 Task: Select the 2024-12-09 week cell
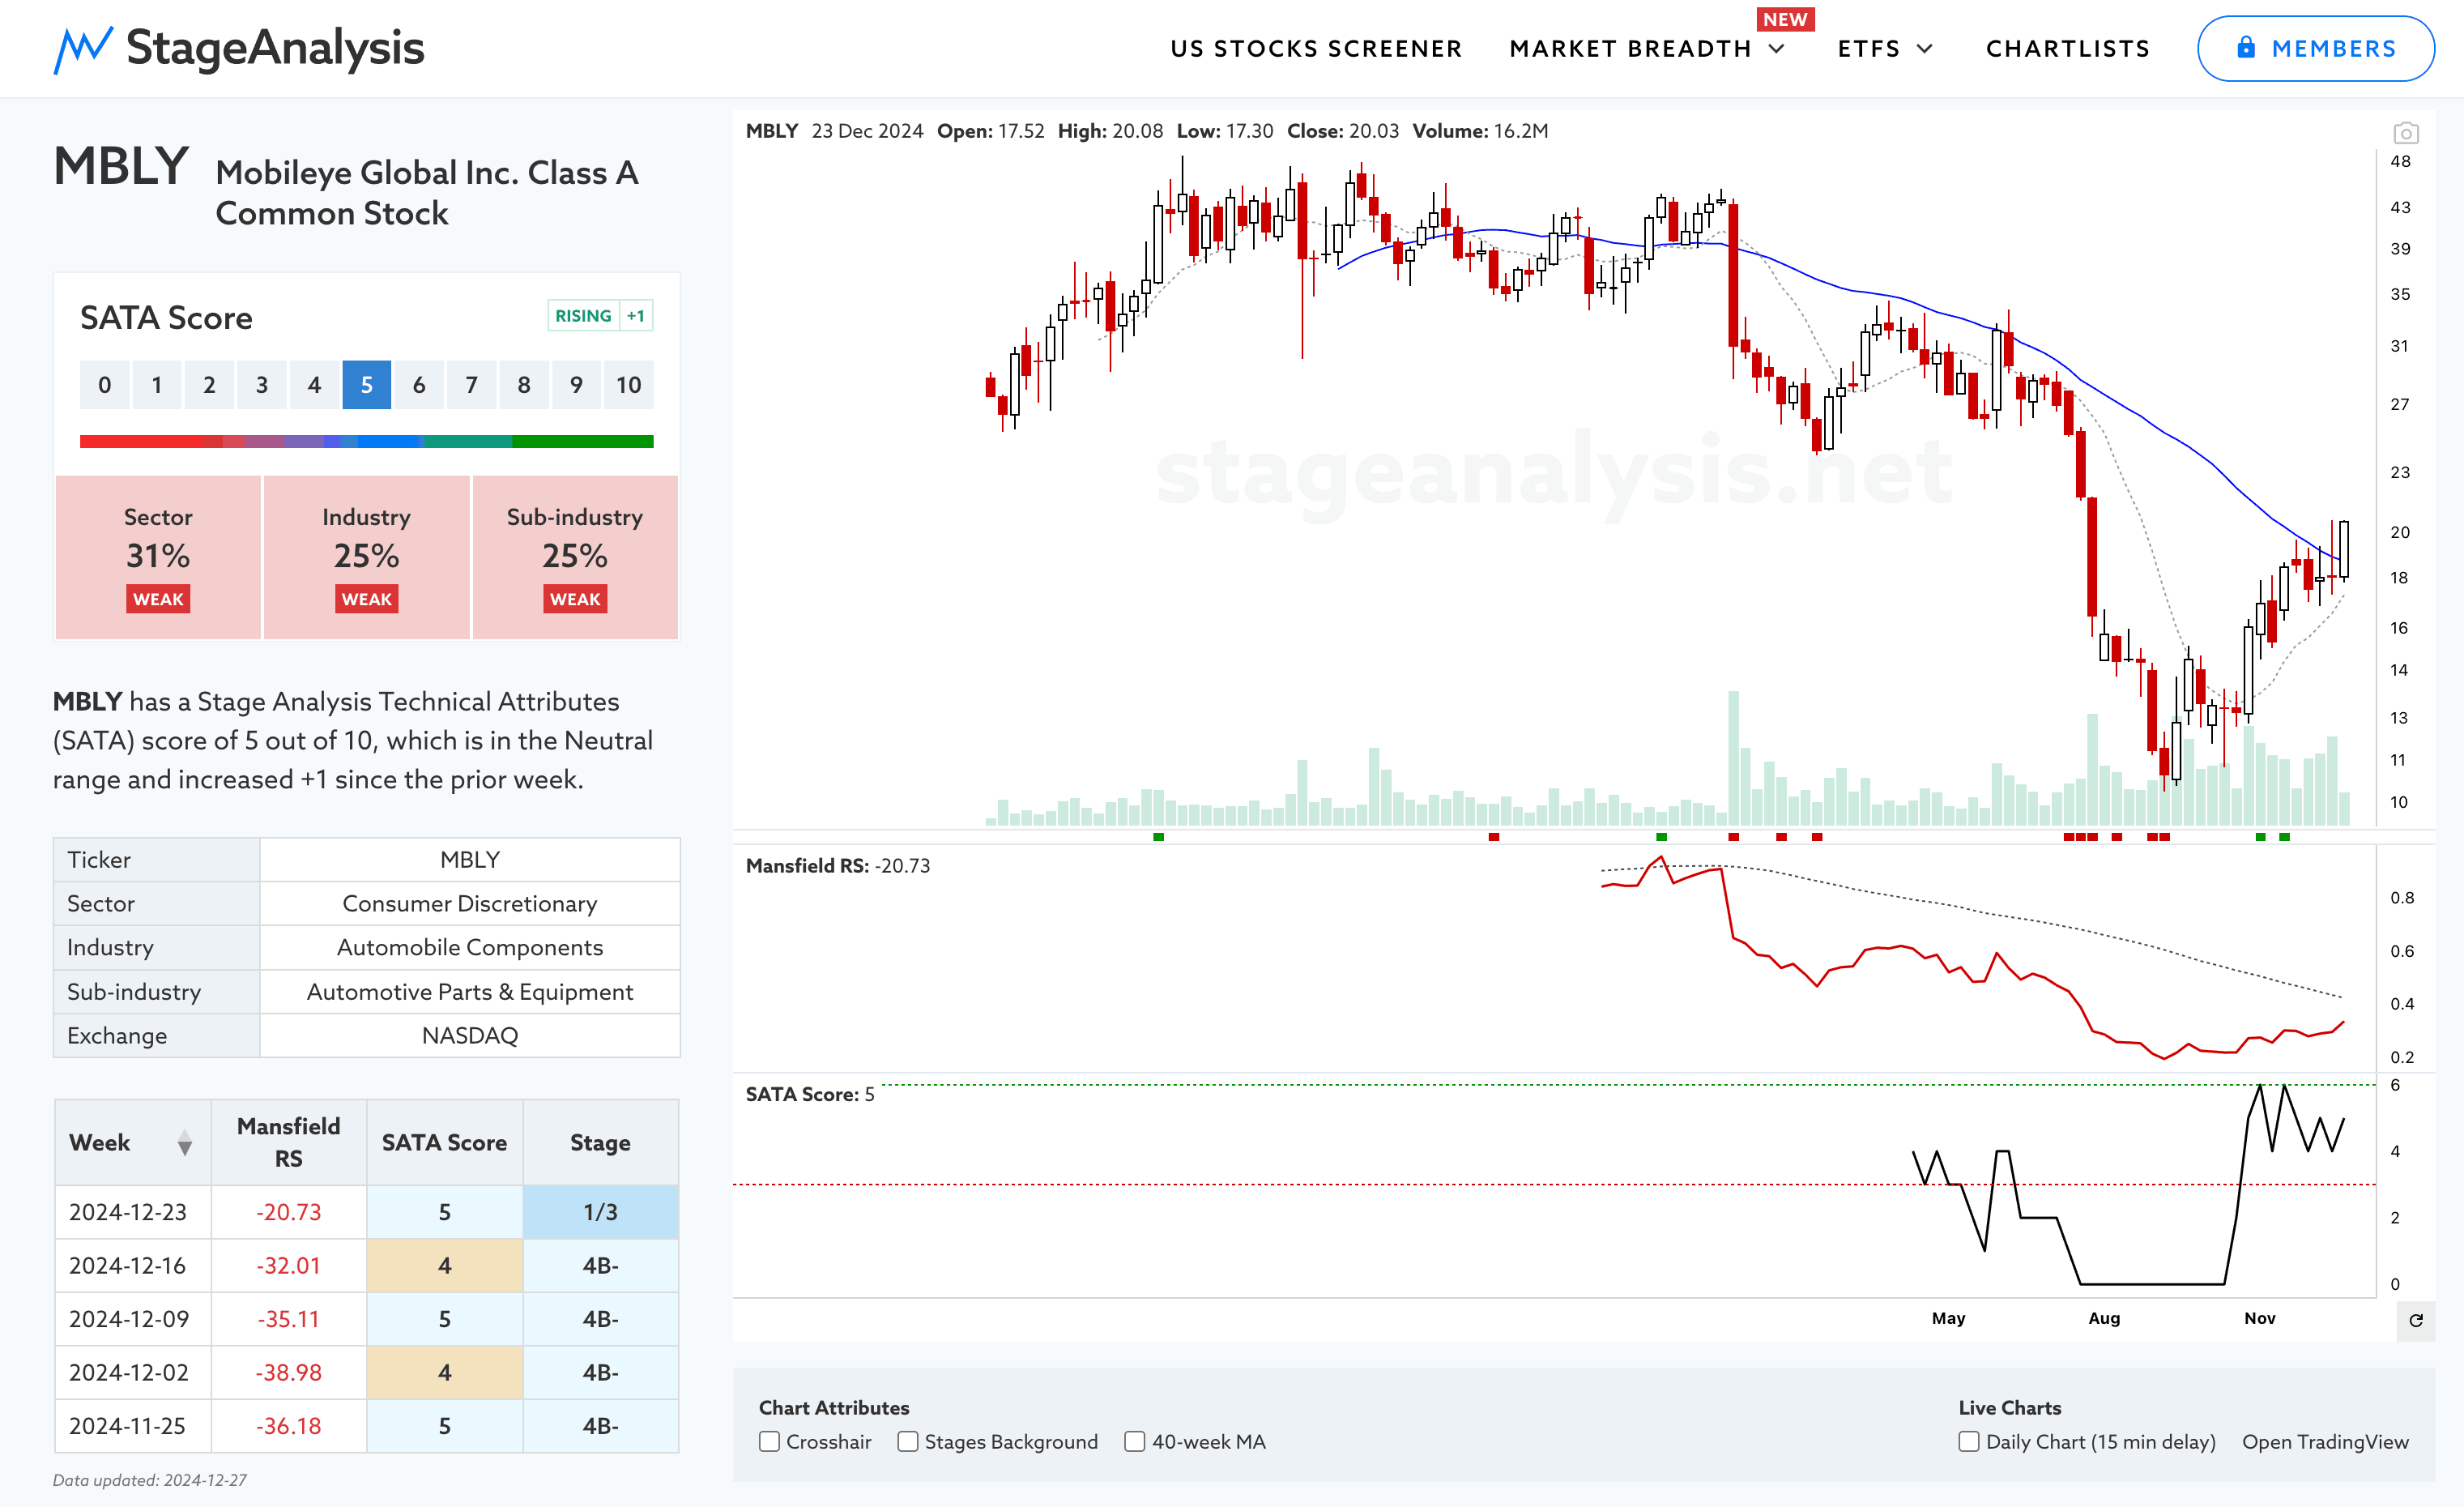point(133,1319)
